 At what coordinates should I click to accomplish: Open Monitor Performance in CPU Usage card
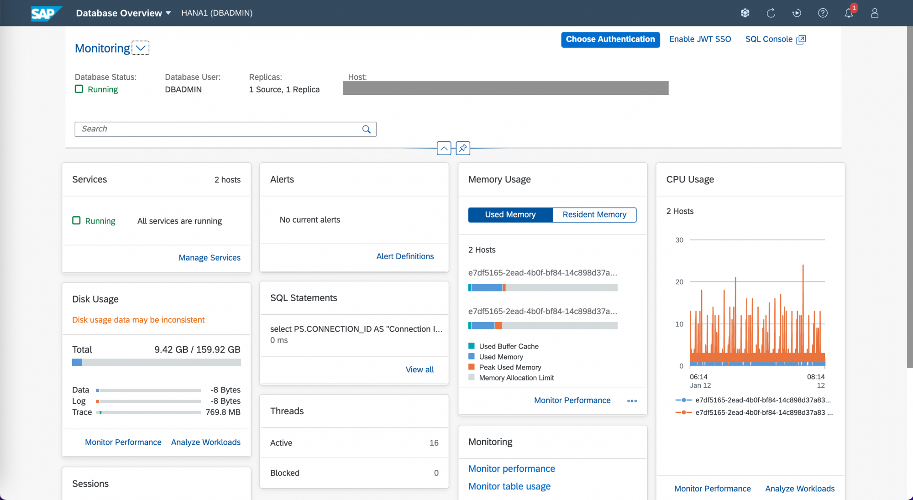pyautogui.click(x=713, y=489)
